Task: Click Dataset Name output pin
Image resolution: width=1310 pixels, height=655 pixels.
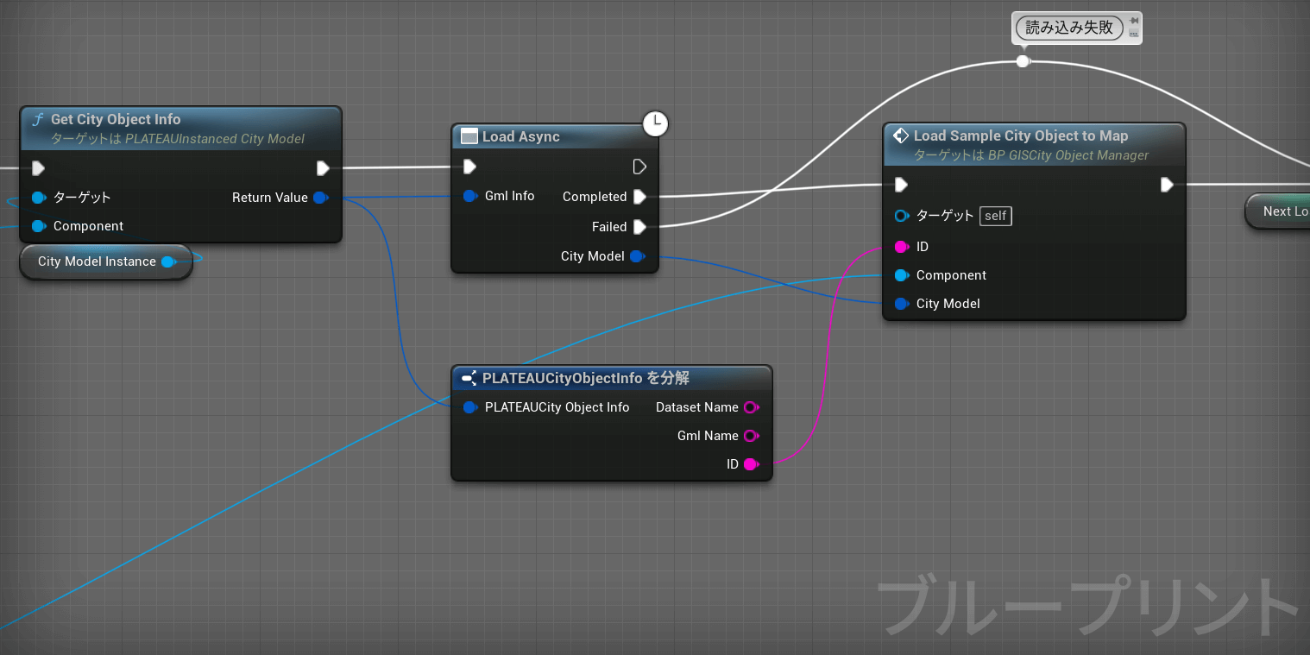Action: click(x=751, y=407)
